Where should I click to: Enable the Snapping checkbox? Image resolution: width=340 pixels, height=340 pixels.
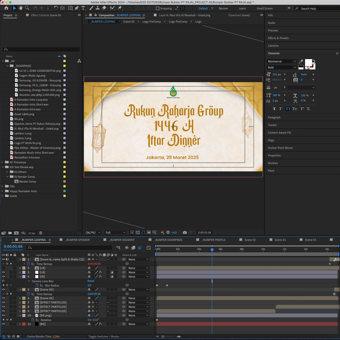pos(158,8)
